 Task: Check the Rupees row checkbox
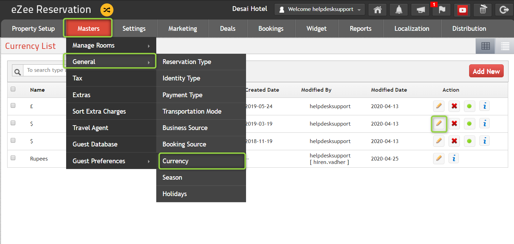[13, 158]
